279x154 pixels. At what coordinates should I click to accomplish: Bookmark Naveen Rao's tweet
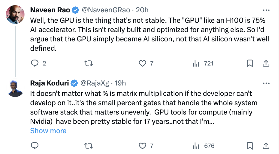coord(250,64)
